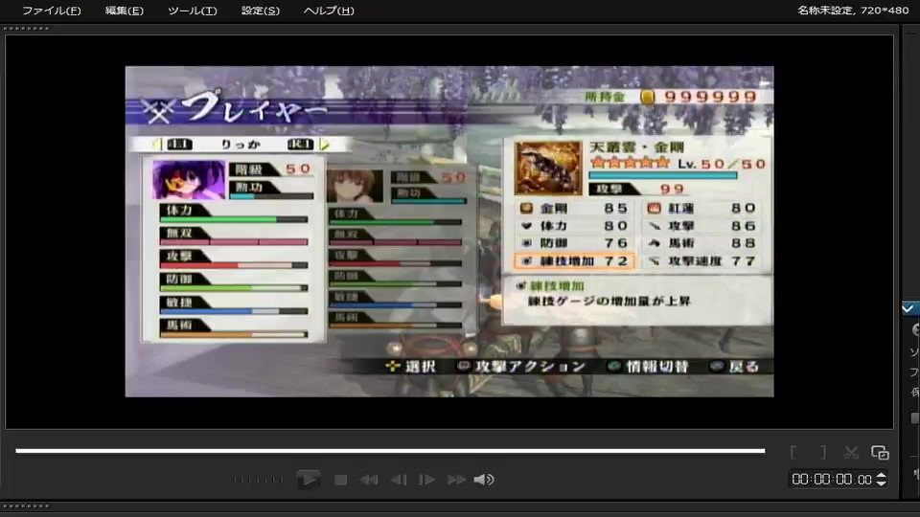Open the ヘルプ(H) menu

click(329, 11)
